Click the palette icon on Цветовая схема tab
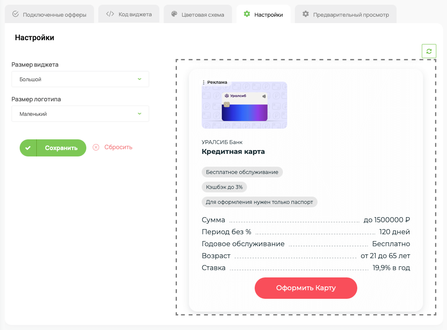The image size is (447, 330). coord(174,14)
